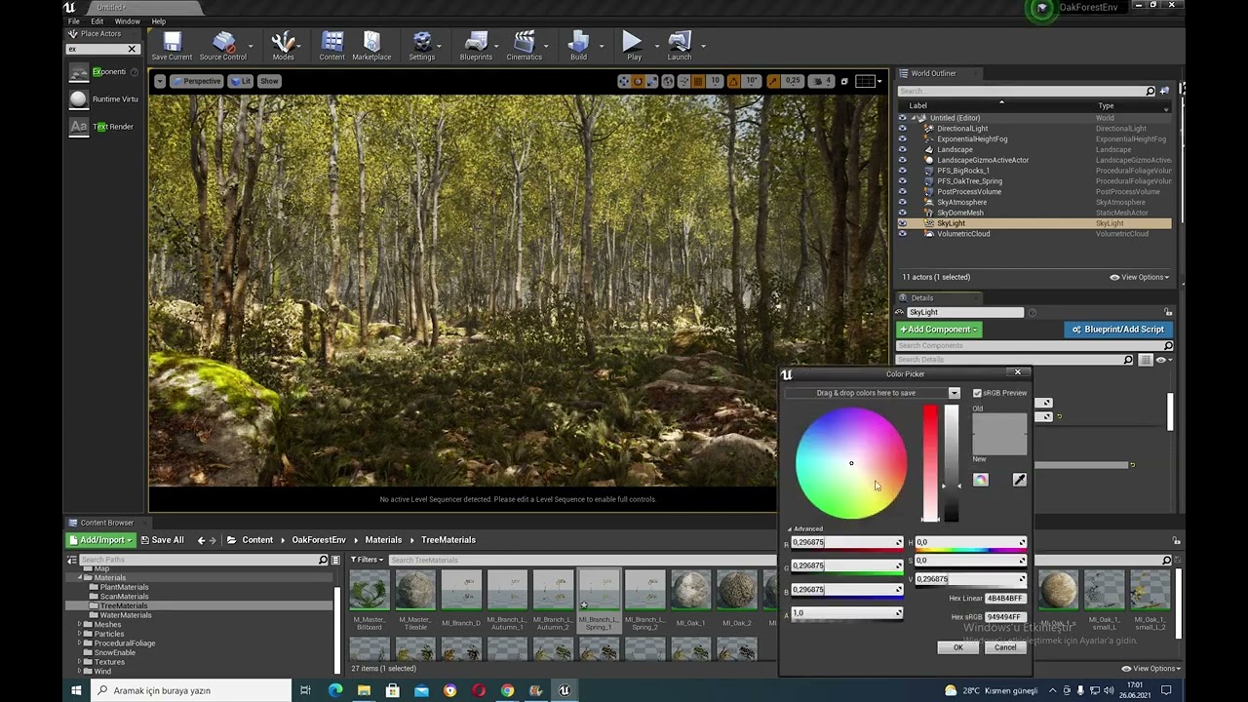The width and height of the screenshot is (1248, 702).
Task: Toggle grid snapping in viewport
Action: pyautogui.click(x=700, y=81)
